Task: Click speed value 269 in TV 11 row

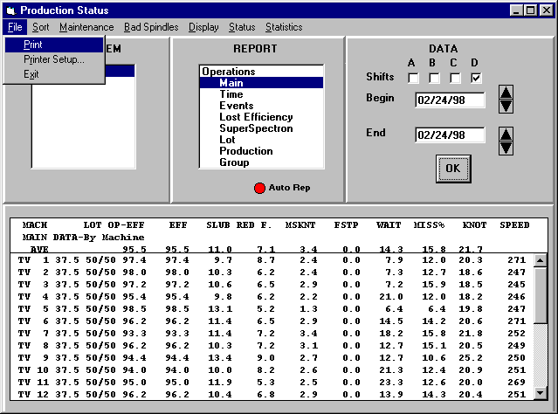Action: click(517, 383)
